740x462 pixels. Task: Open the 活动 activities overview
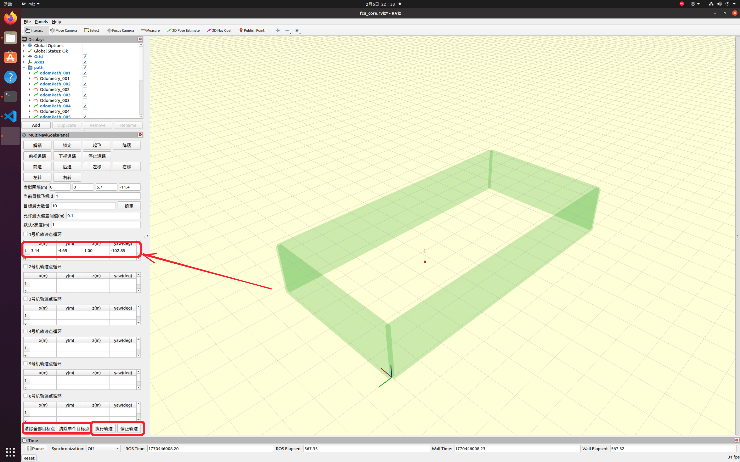(8, 4)
